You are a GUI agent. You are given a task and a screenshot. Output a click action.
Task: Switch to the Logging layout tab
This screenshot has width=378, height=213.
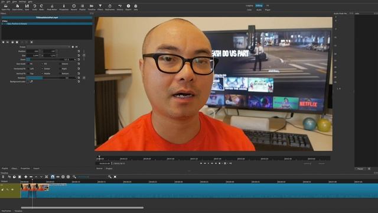click(x=249, y=5)
